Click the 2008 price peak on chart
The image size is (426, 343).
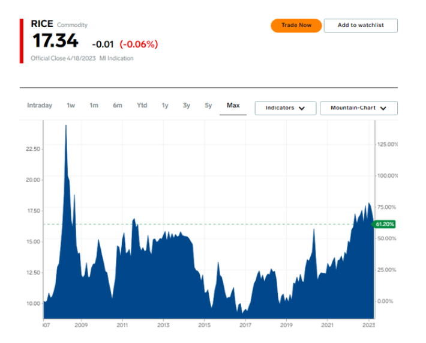[x=66, y=126]
